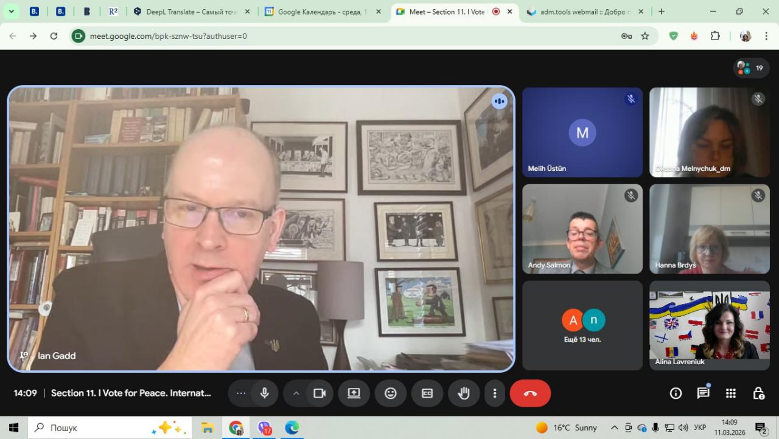Switch to the DeepL Translate tab
779x439 pixels.
[x=189, y=12]
